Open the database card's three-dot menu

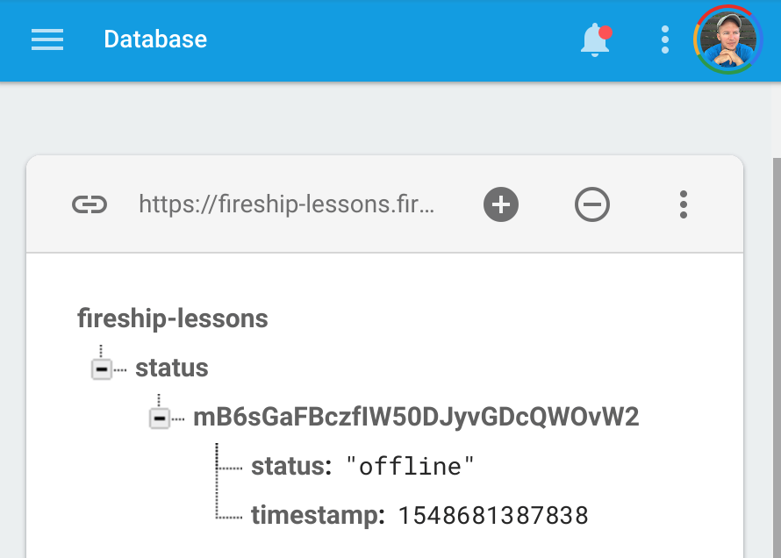pyautogui.click(x=684, y=204)
